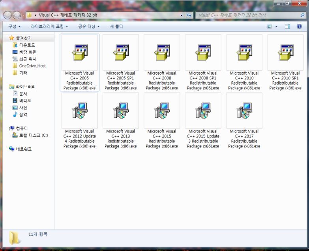
Task: Select Visual C++ 2015 Redistributable installer icon
Action: [x=162, y=111]
